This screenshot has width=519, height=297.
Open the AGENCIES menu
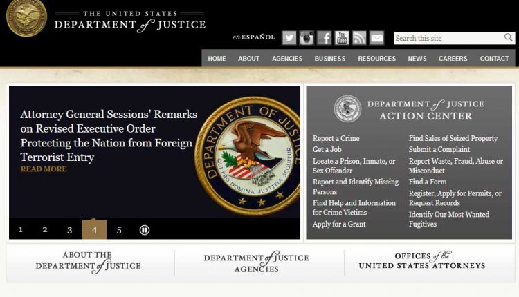[x=287, y=59]
